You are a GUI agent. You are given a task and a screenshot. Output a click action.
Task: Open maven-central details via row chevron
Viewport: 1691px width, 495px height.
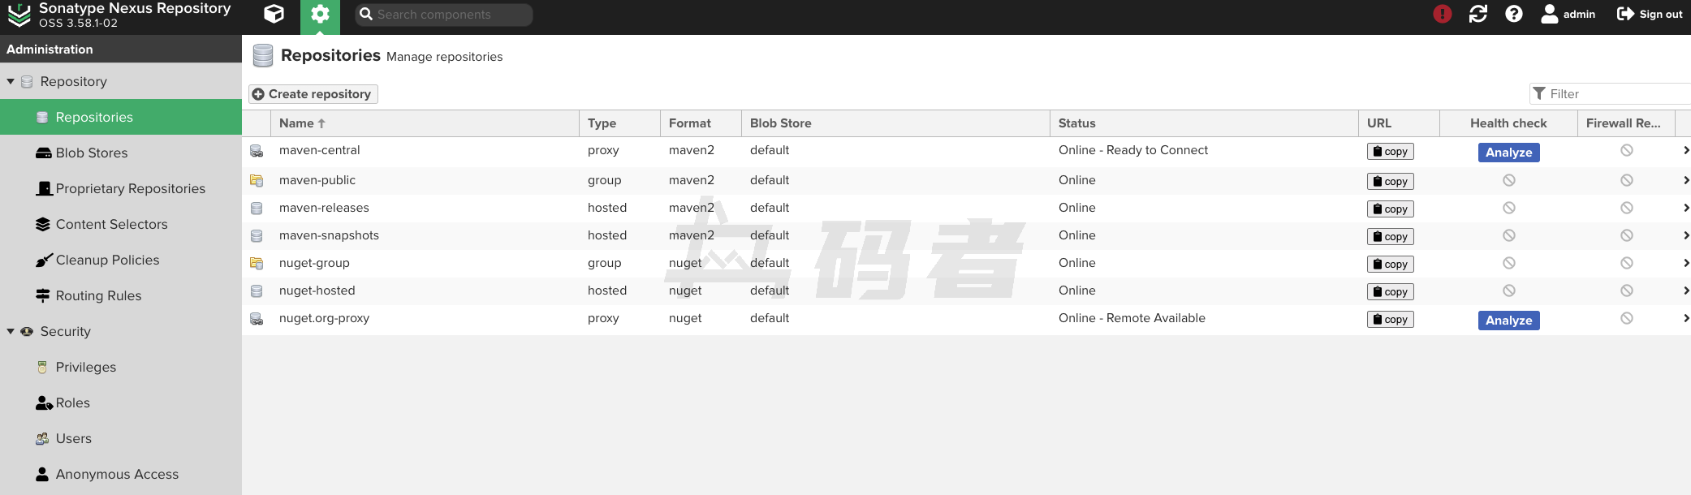tap(1685, 151)
